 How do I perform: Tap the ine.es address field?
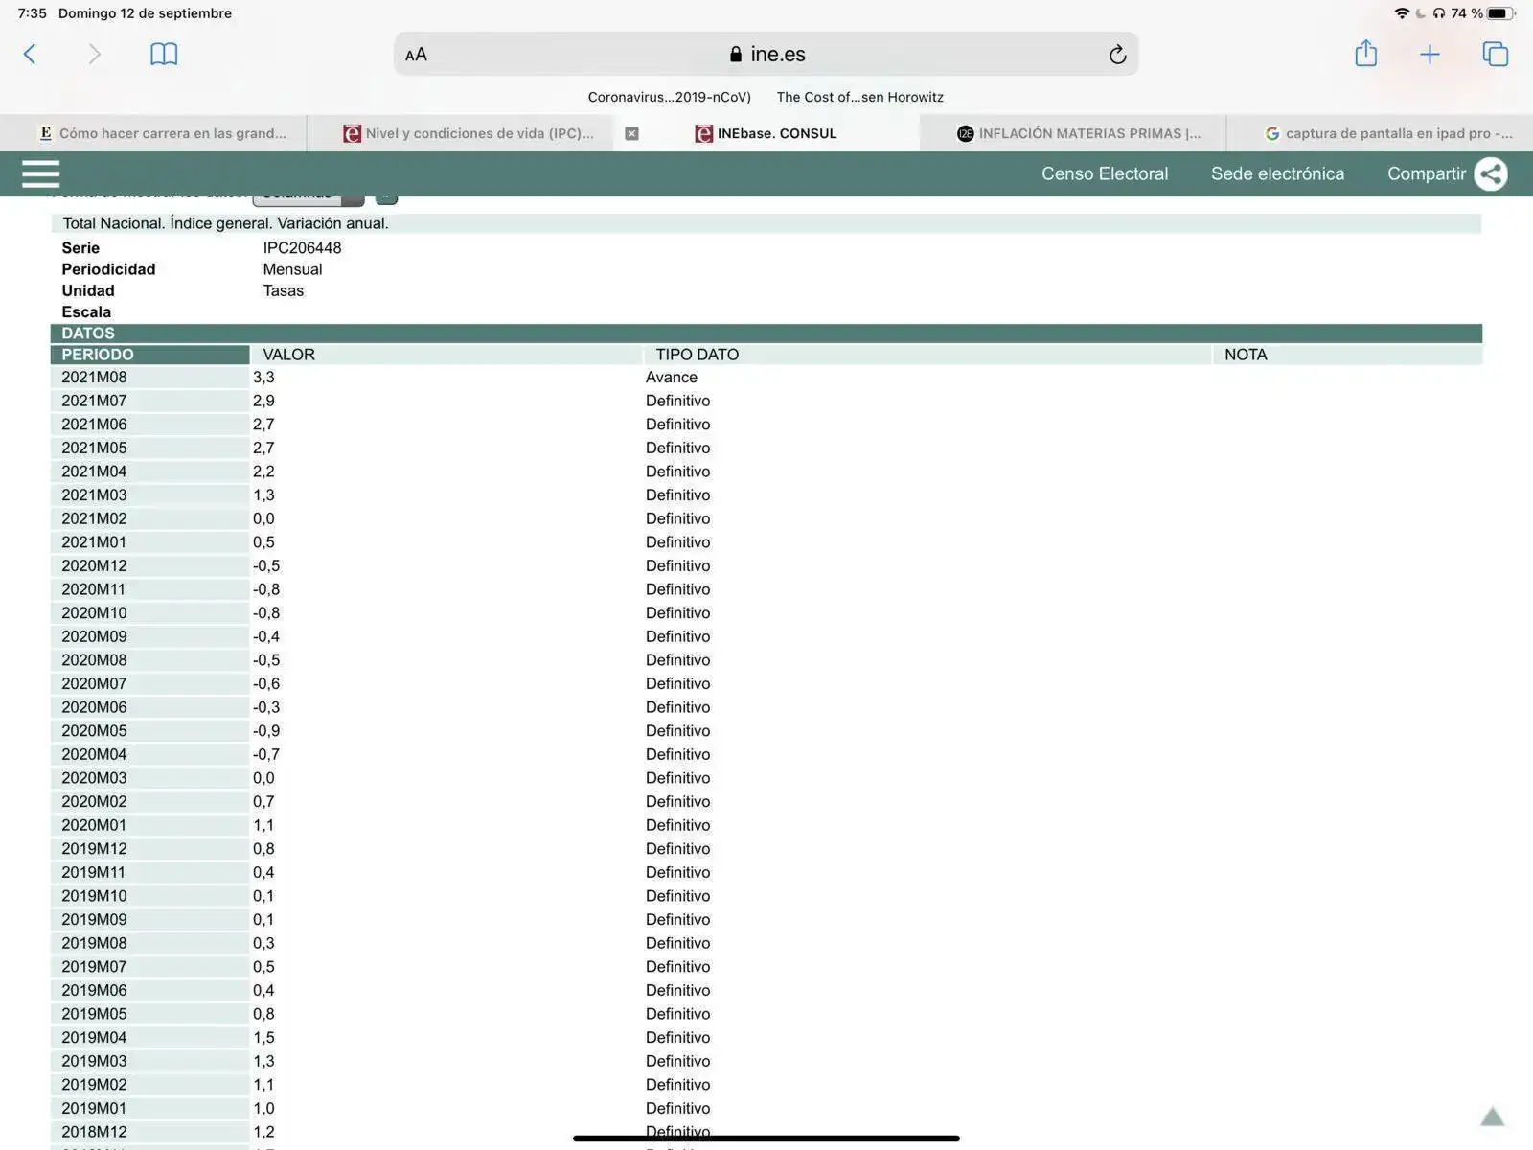coord(766,55)
